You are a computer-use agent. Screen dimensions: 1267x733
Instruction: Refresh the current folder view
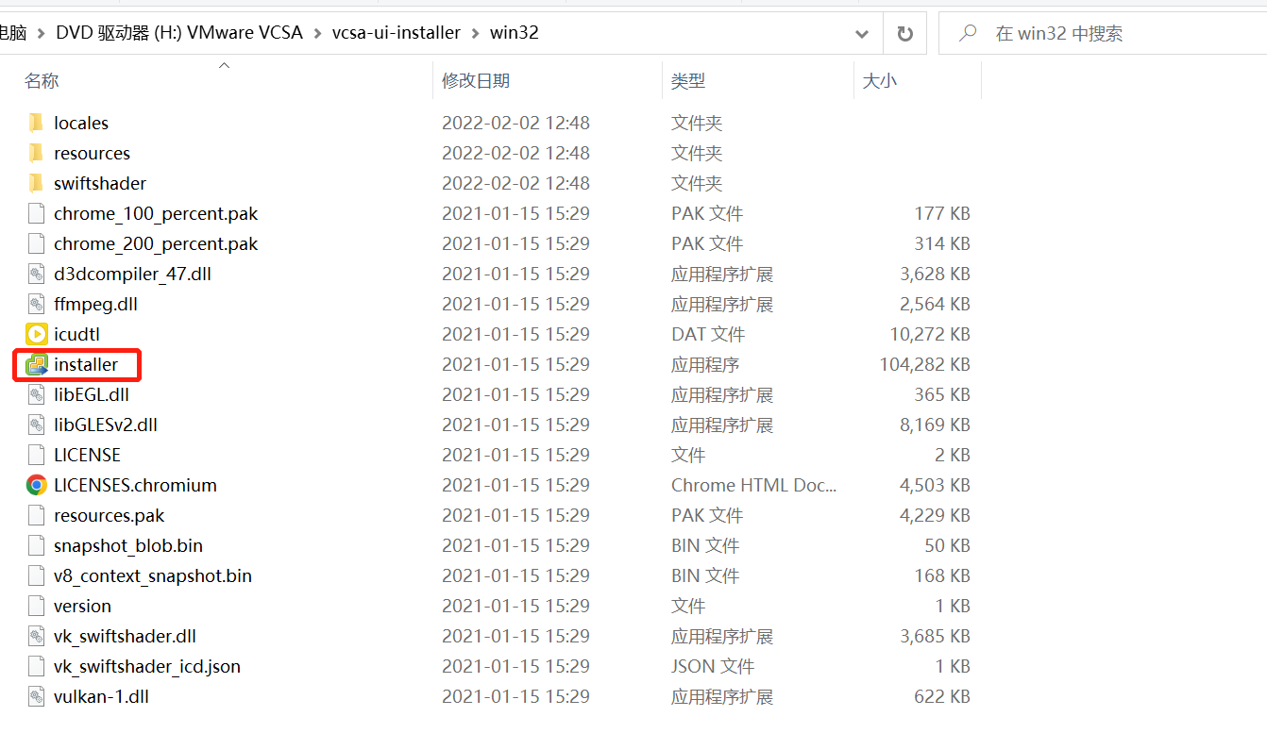click(x=904, y=33)
